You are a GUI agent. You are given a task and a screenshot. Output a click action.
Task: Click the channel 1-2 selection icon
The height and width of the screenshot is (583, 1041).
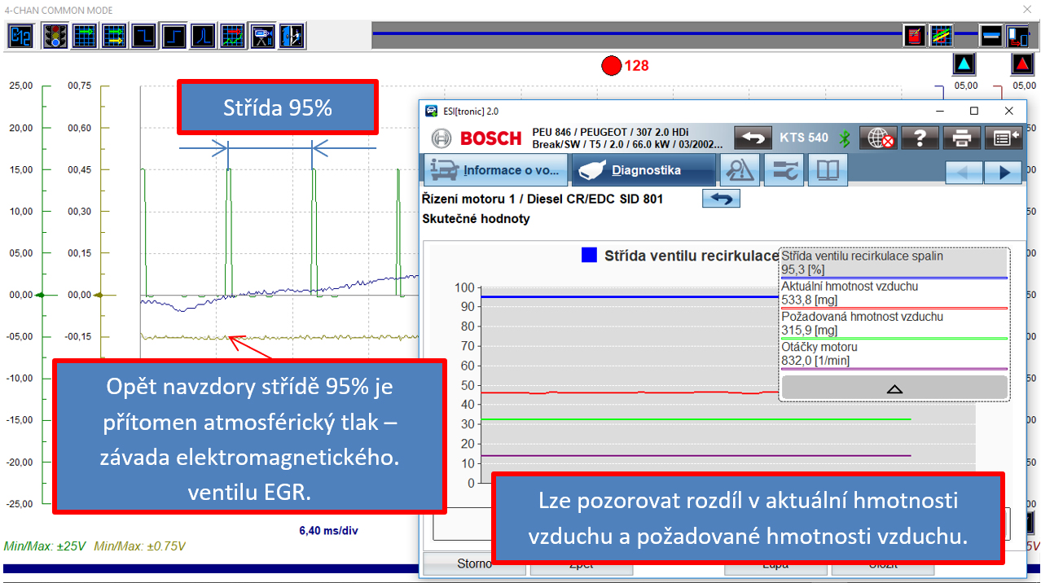pos(20,36)
